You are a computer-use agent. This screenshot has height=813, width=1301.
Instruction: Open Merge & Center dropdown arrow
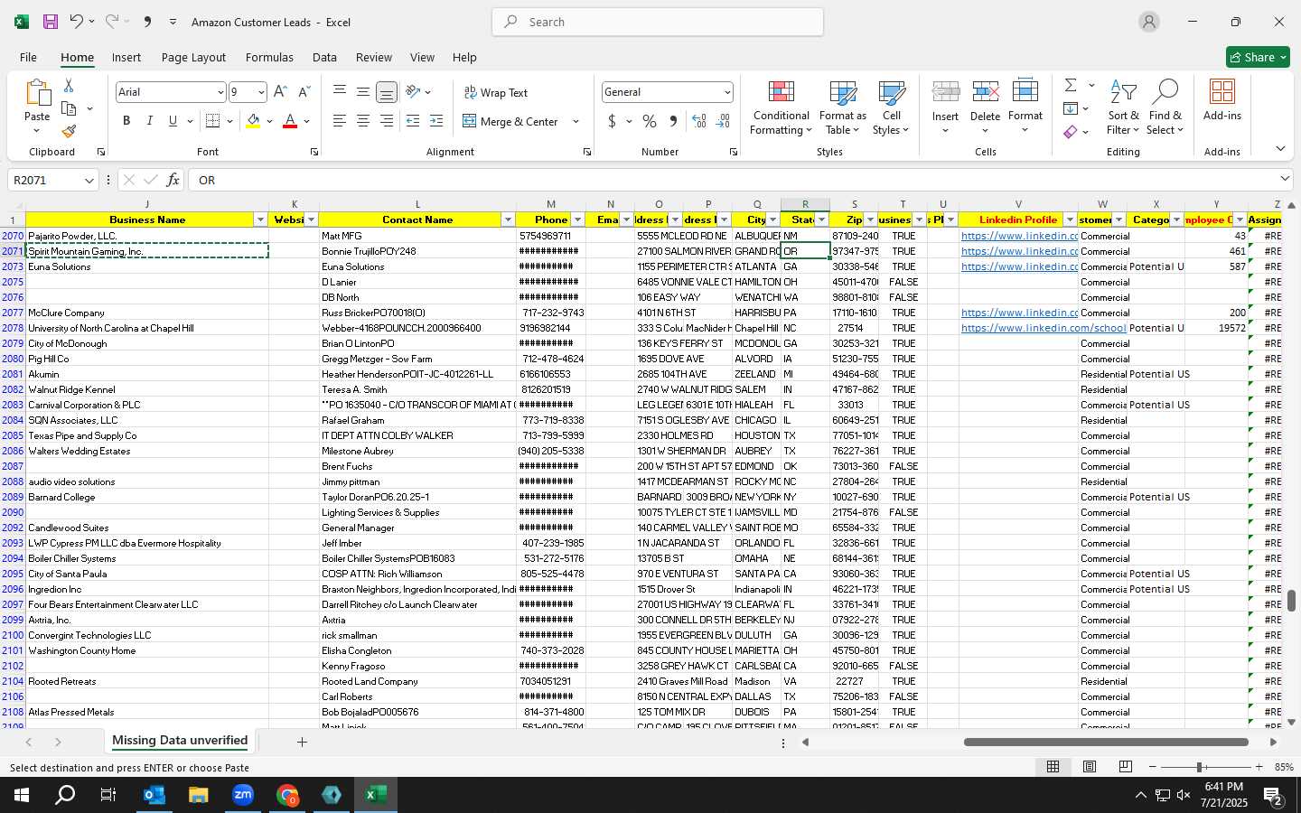point(576,121)
